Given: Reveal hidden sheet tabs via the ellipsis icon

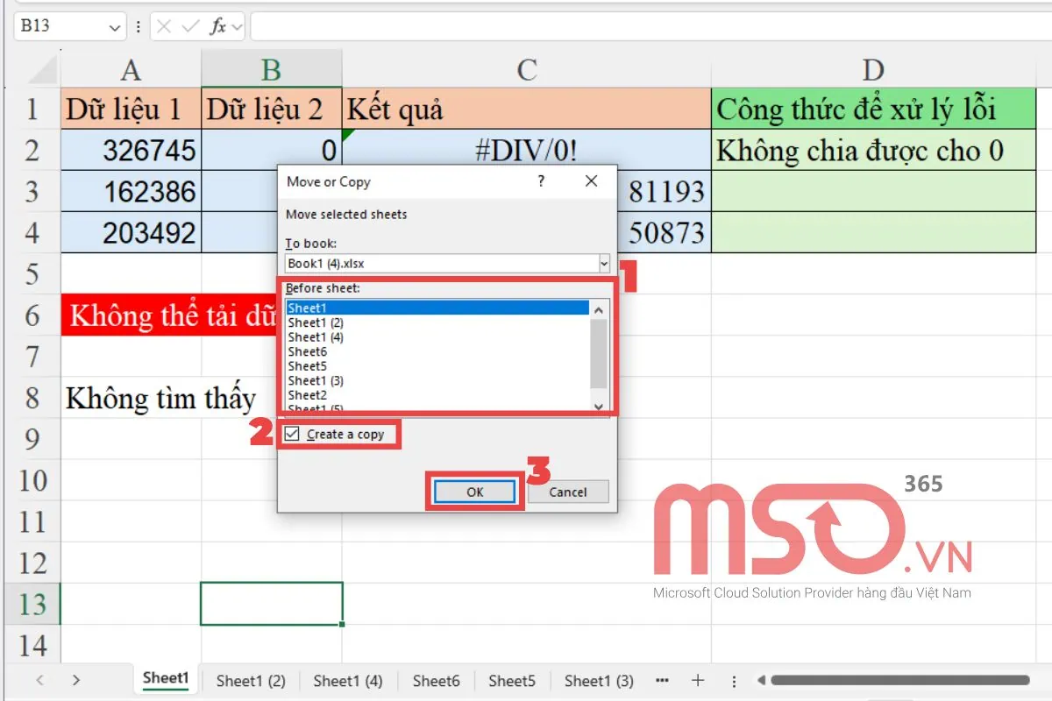Looking at the screenshot, I should point(662,680).
